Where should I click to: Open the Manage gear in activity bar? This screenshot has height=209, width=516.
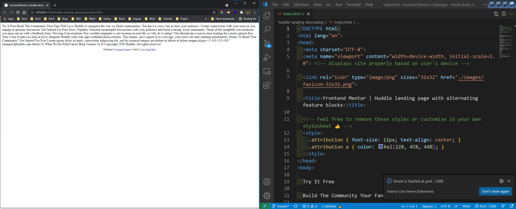[x=267, y=196]
